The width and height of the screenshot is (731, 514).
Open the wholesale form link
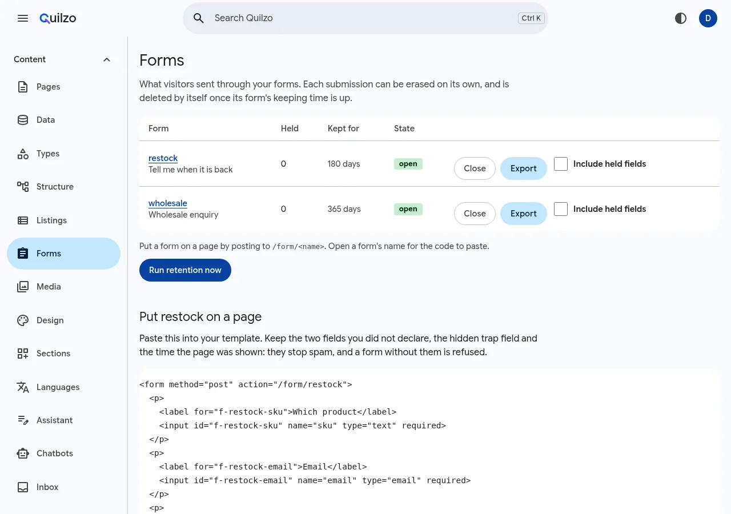click(168, 203)
